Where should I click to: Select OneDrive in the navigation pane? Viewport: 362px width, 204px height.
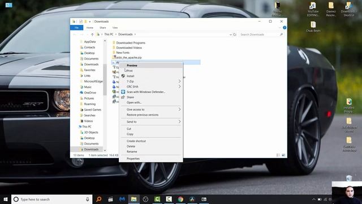90,92
